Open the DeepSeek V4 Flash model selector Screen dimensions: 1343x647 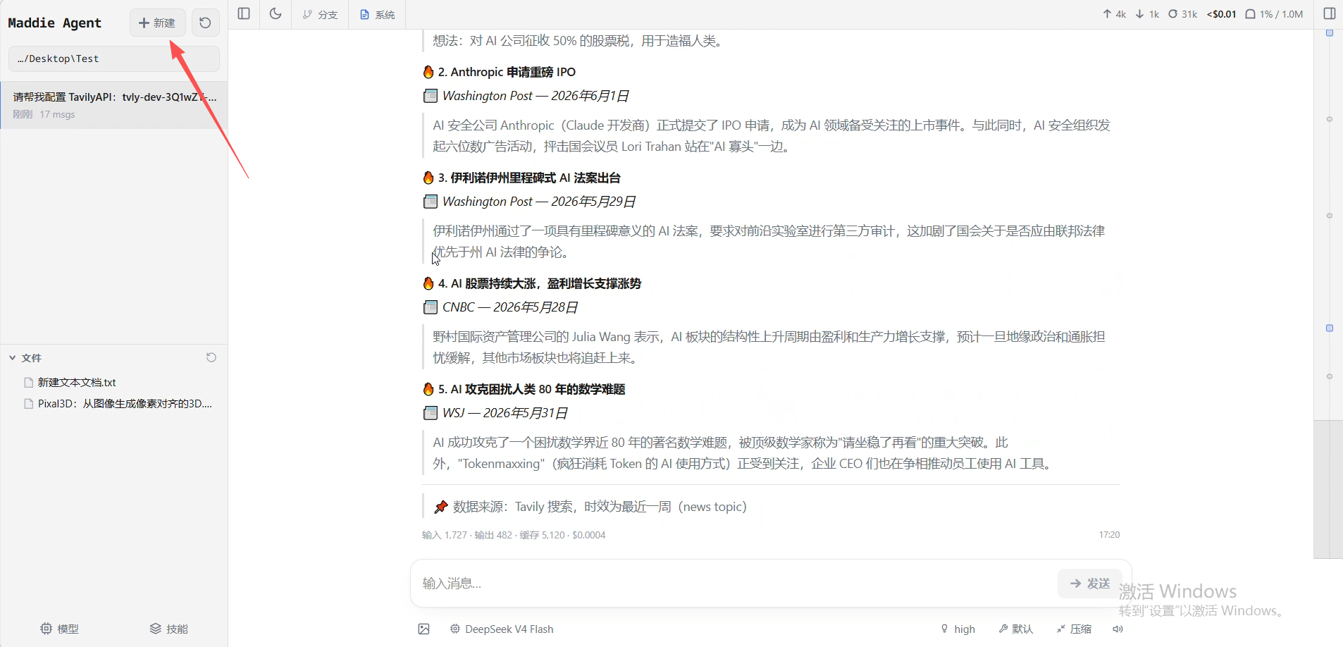point(502,629)
